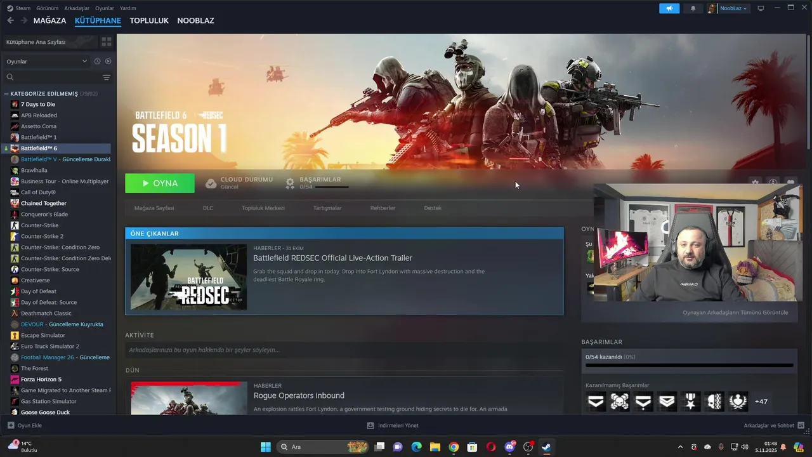Open the Görünüm menu
Viewport: 812px width, 457px height.
[47, 8]
